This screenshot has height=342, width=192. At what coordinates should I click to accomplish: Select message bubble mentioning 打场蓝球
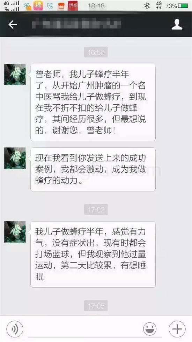coord(93,254)
